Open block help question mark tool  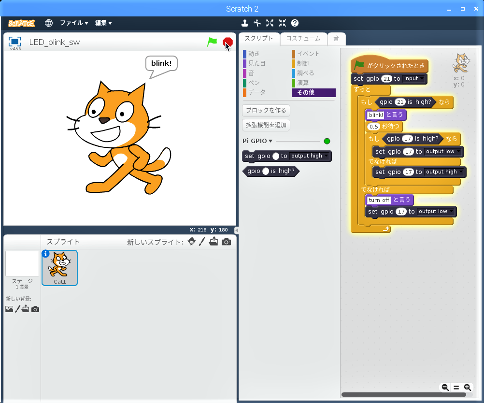click(295, 23)
